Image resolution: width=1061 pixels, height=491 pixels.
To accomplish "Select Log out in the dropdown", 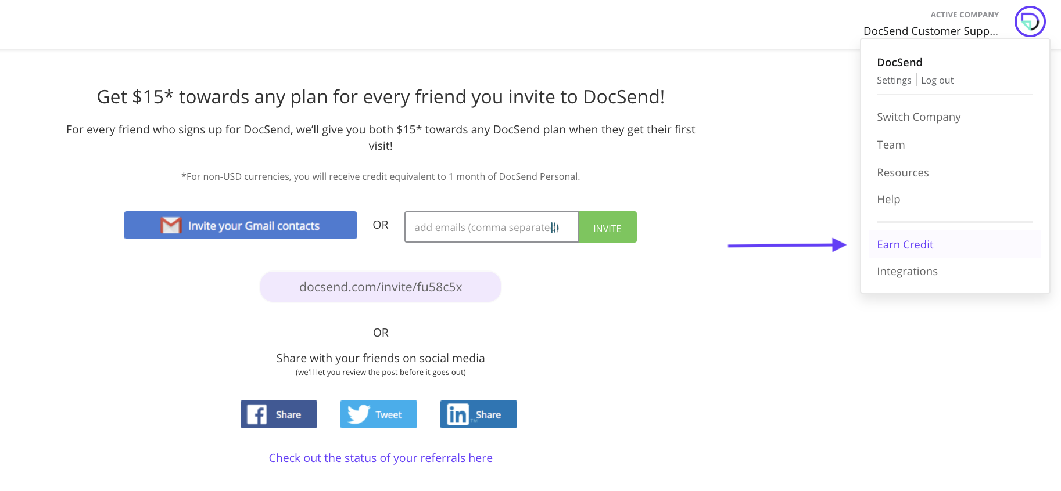I will click(x=937, y=80).
